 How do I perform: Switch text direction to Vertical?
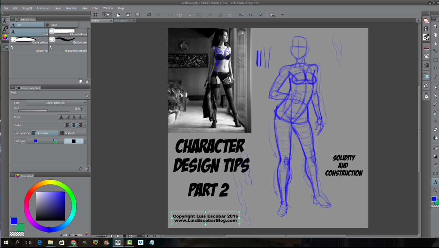(73, 133)
